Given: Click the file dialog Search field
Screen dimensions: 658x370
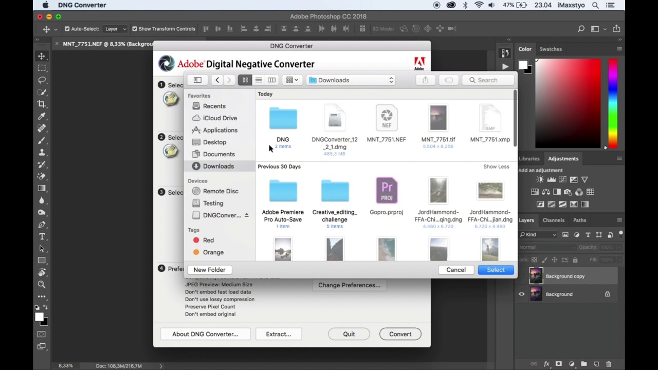Looking at the screenshot, I should pyautogui.click(x=488, y=80).
